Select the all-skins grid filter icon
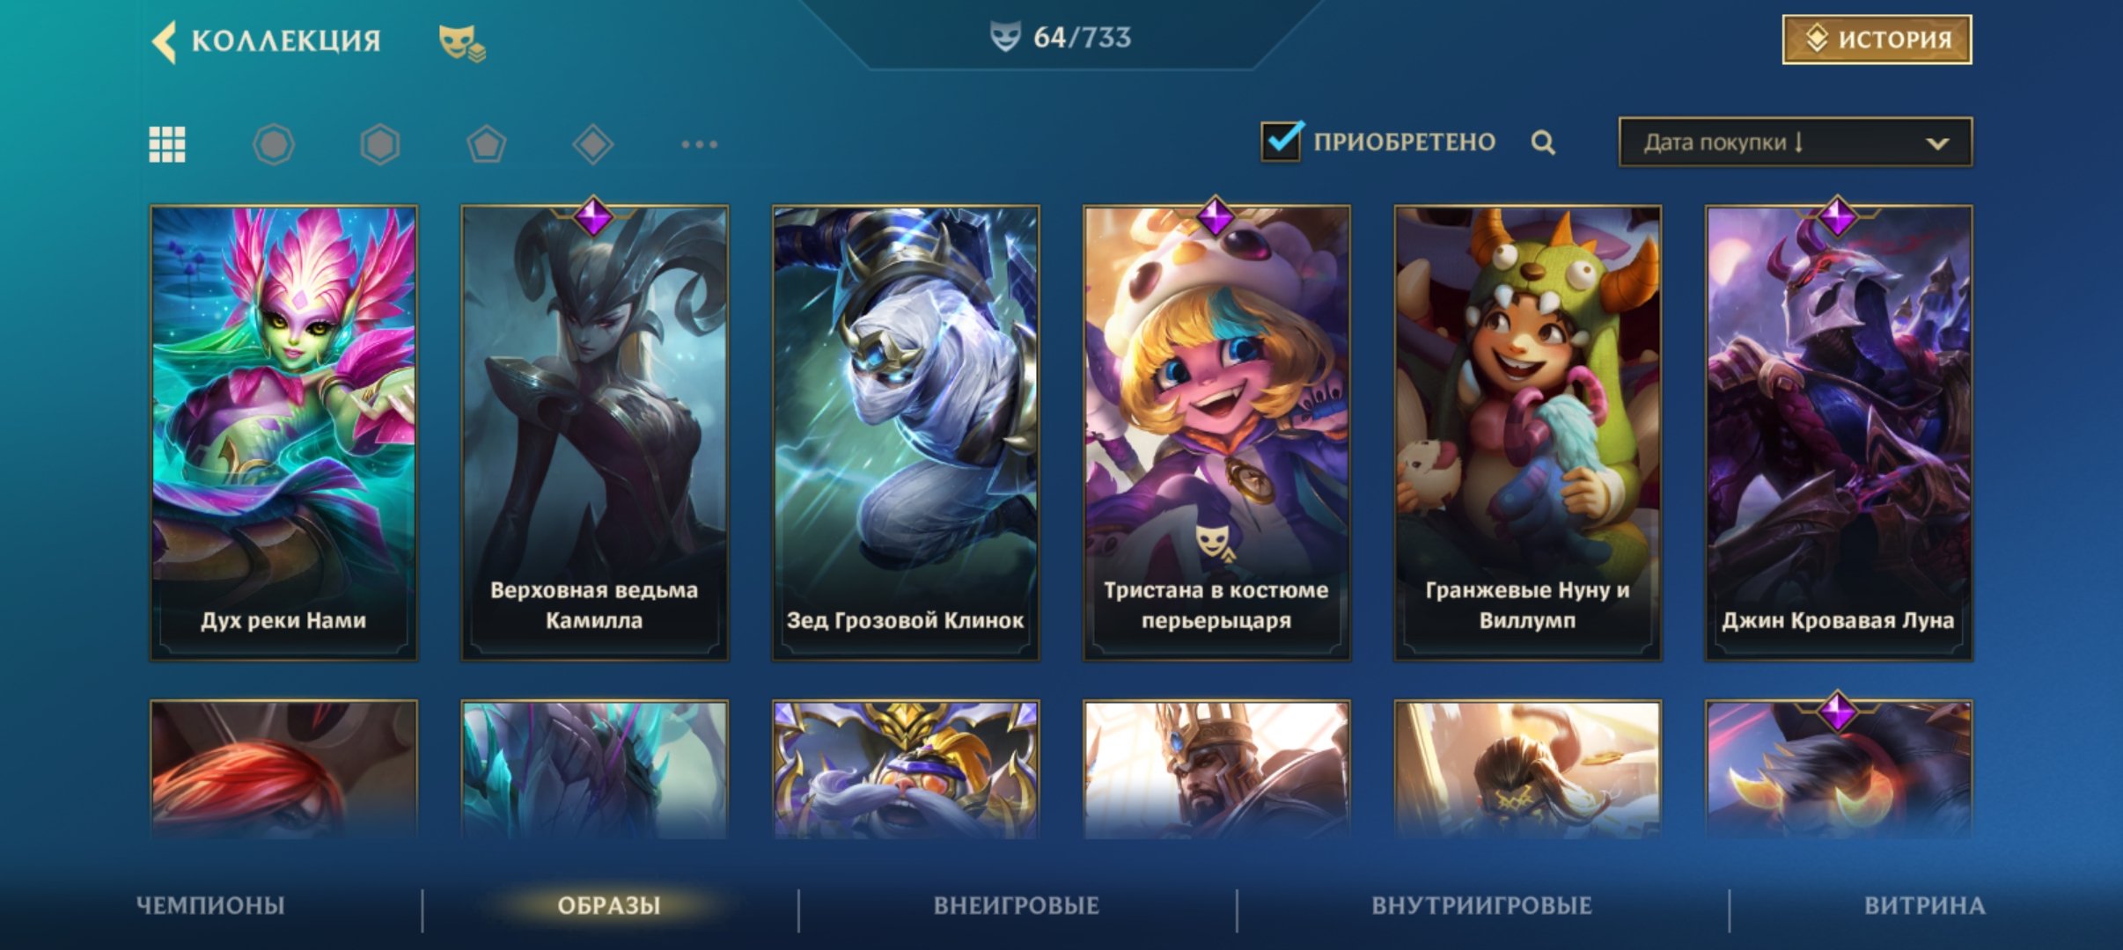Image resolution: width=2123 pixels, height=950 pixels. pyautogui.click(x=167, y=144)
